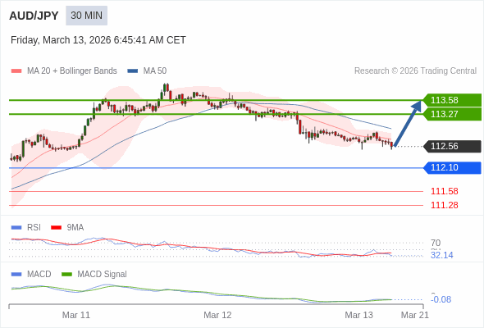Click the date line "Friday, March 13, 2026 6:45:41 AM CET"
The image size is (484, 328).
click(98, 40)
